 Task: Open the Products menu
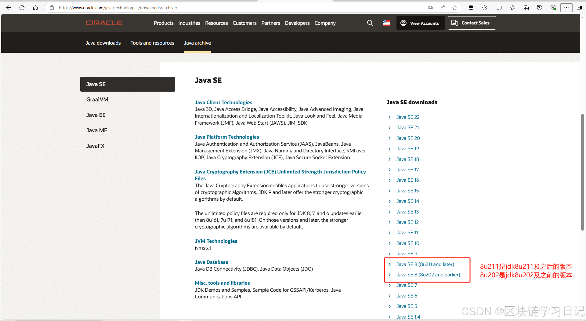164,23
